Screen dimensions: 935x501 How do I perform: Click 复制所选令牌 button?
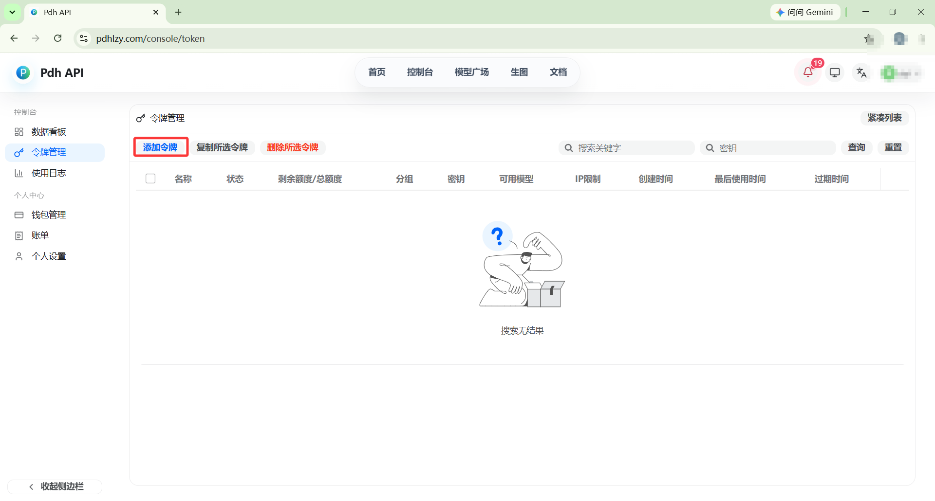pyautogui.click(x=222, y=147)
